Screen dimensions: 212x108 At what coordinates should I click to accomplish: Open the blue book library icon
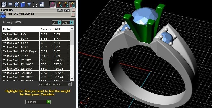(23, 4)
